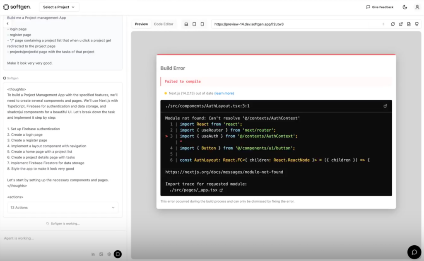Refresh the preview with the reload icon
The height and width of the screenshot is (261, 424).
point(393,24)
